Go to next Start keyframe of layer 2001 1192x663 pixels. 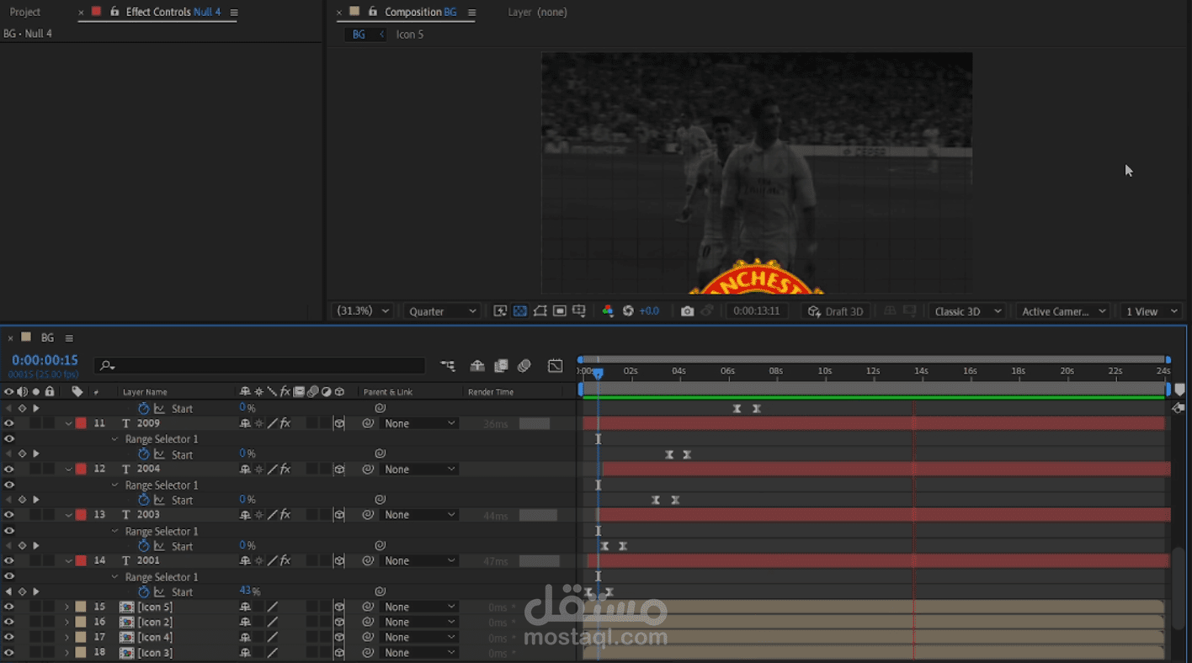[x=35, y=591]
